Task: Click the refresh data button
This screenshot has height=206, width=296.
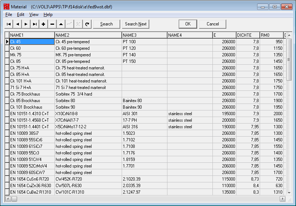Action: 87,24
